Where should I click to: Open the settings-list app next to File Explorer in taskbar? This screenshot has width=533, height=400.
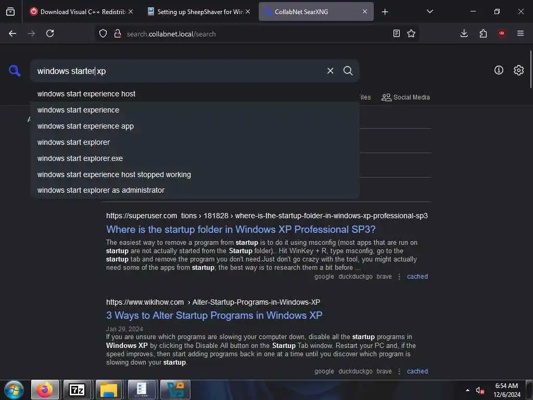[142, 390]
